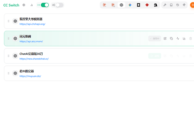Open the usage statistics bar-chart icon beside the gear

(32, 5)
